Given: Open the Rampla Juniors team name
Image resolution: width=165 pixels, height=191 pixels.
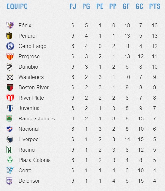Looking at the screenshot, I should point(37,118).
